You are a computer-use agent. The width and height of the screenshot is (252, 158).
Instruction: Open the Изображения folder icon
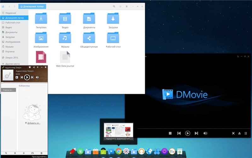coord(41,38)
